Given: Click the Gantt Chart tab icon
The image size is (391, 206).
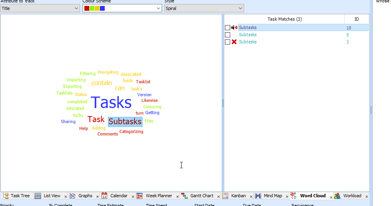Looking at the screenshot, I should 184,196.
